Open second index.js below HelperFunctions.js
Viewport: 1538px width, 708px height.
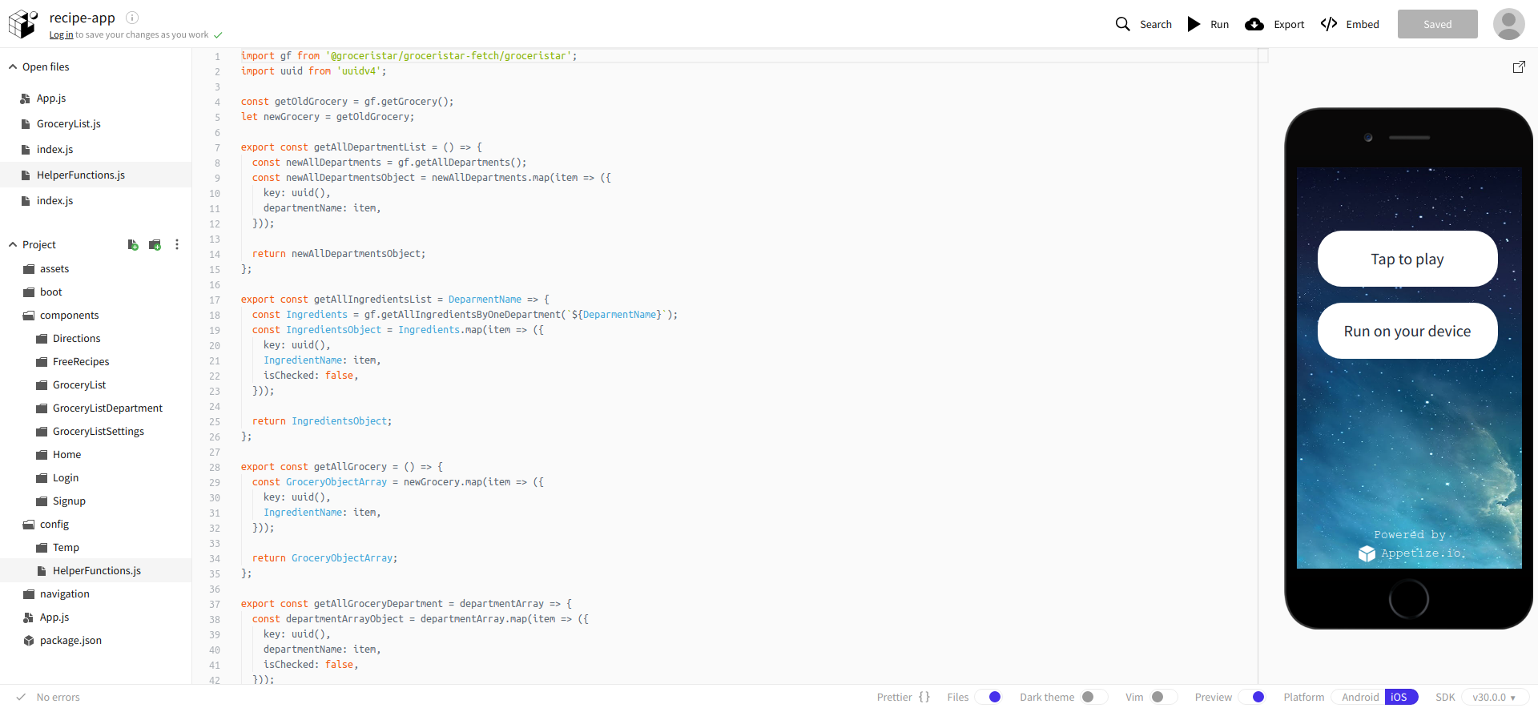pos(95,201)
